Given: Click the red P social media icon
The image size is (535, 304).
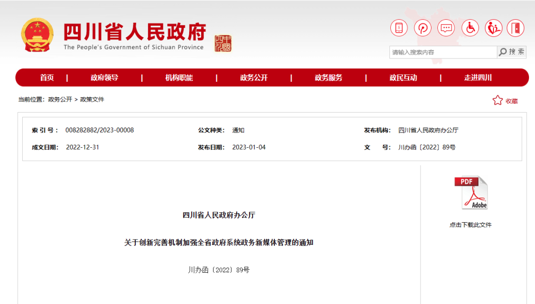Looking at the screenshot, I should (x=423, y=28).
